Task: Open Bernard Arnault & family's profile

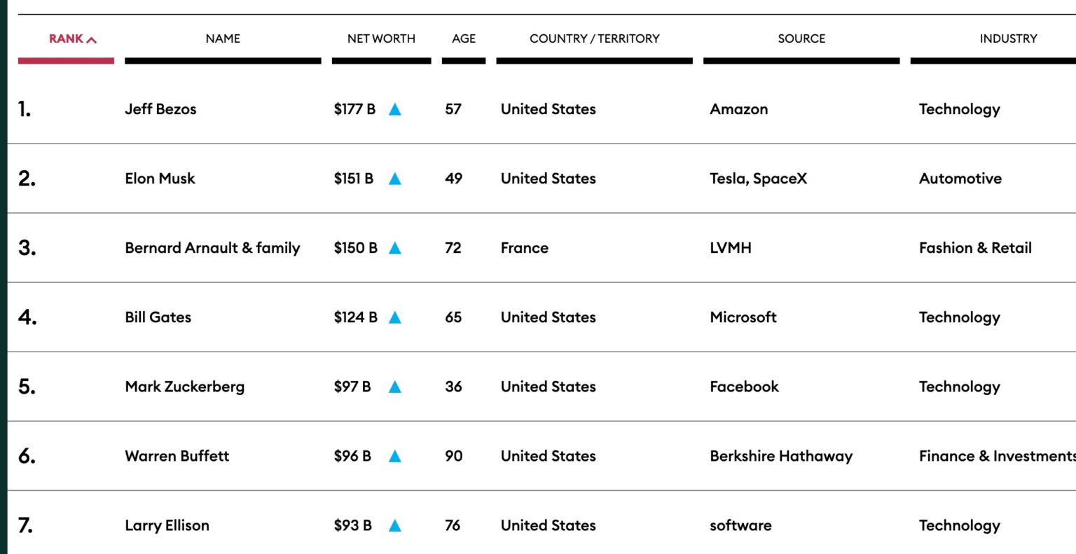Action: click(212, 248)
